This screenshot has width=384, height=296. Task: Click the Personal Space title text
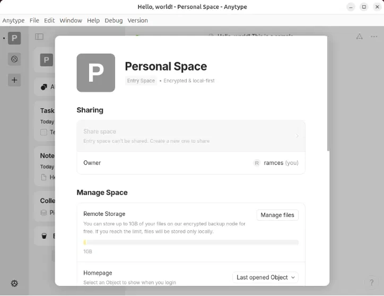165,66
